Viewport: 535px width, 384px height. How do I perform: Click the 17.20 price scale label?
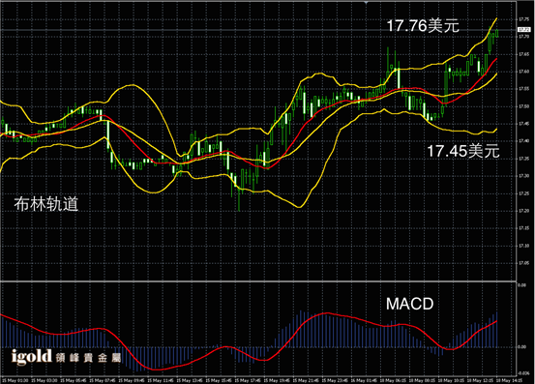coord(523,211)
